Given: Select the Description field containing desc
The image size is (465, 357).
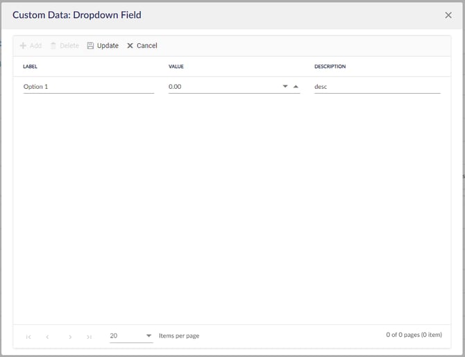Looking at the screenshot, I should (x=377, y=87).
